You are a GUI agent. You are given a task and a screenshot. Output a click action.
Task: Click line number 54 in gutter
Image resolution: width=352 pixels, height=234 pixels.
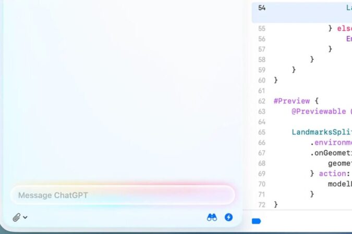262,8
